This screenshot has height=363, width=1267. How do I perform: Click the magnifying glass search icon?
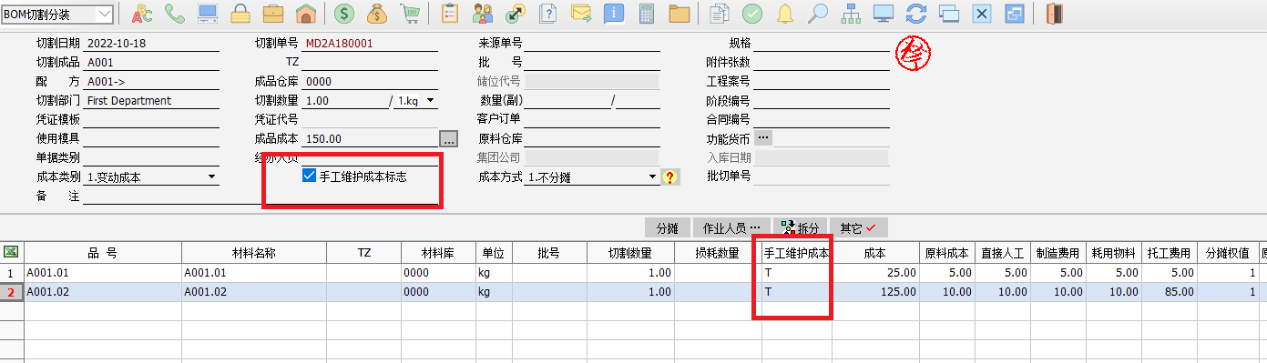[818, 14]
